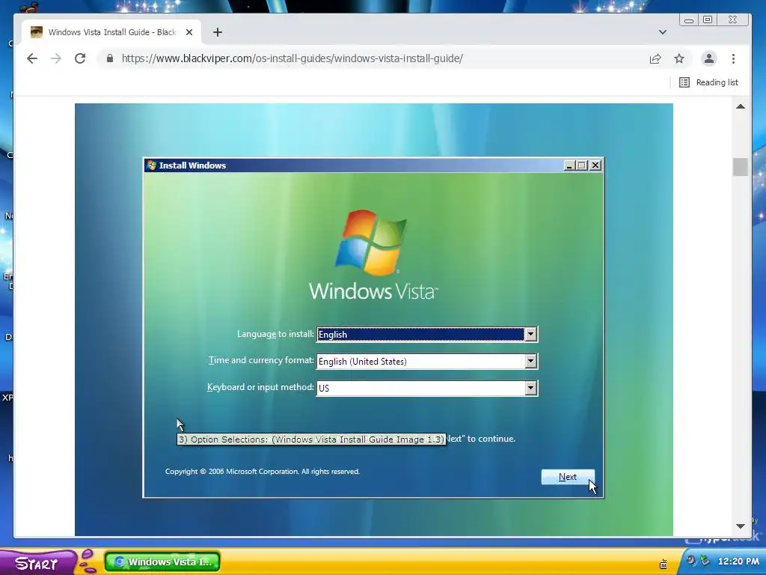The height and width of the screenshot is (575, 766).
Task: Open a new tab with the plus button
Action: tap(218, 32)
